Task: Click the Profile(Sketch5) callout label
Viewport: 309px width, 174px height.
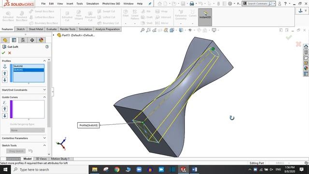Action: tap(88, 125)
